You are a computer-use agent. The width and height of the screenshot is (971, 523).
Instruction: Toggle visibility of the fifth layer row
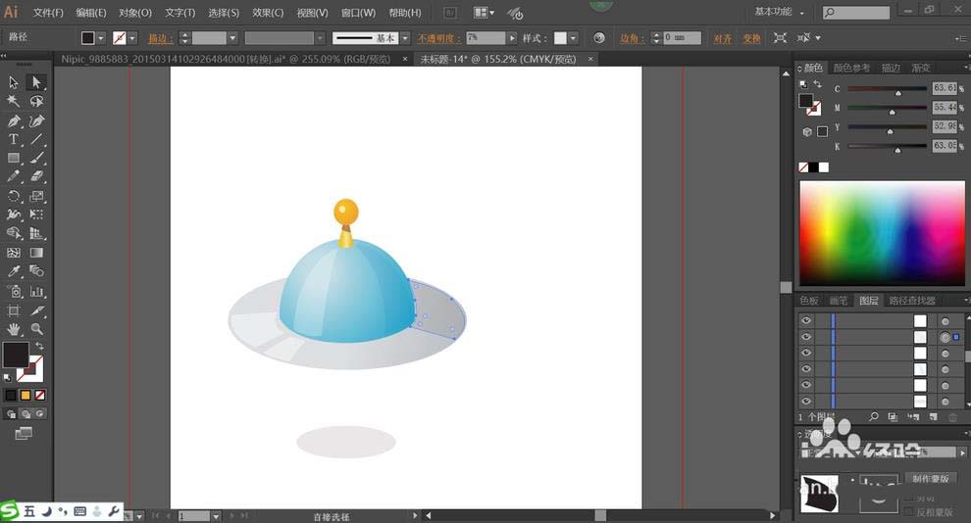[805, 385]
